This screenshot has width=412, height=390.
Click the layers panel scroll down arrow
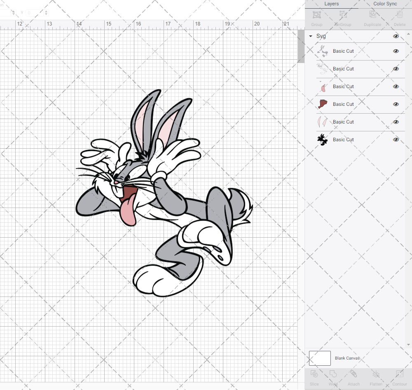(x=408, y=345)
